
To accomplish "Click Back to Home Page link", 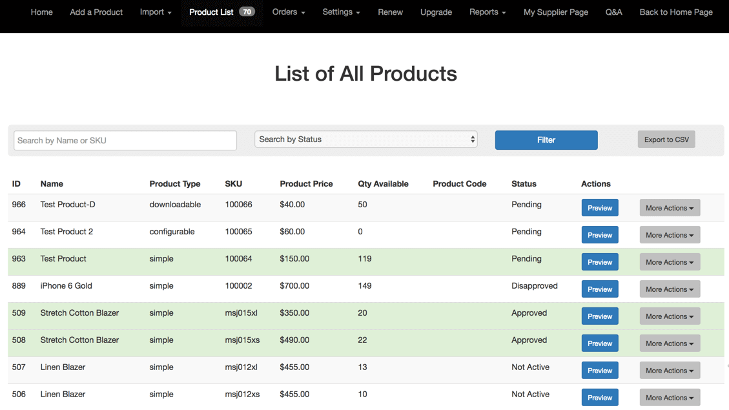I will [x=675, y=12].
